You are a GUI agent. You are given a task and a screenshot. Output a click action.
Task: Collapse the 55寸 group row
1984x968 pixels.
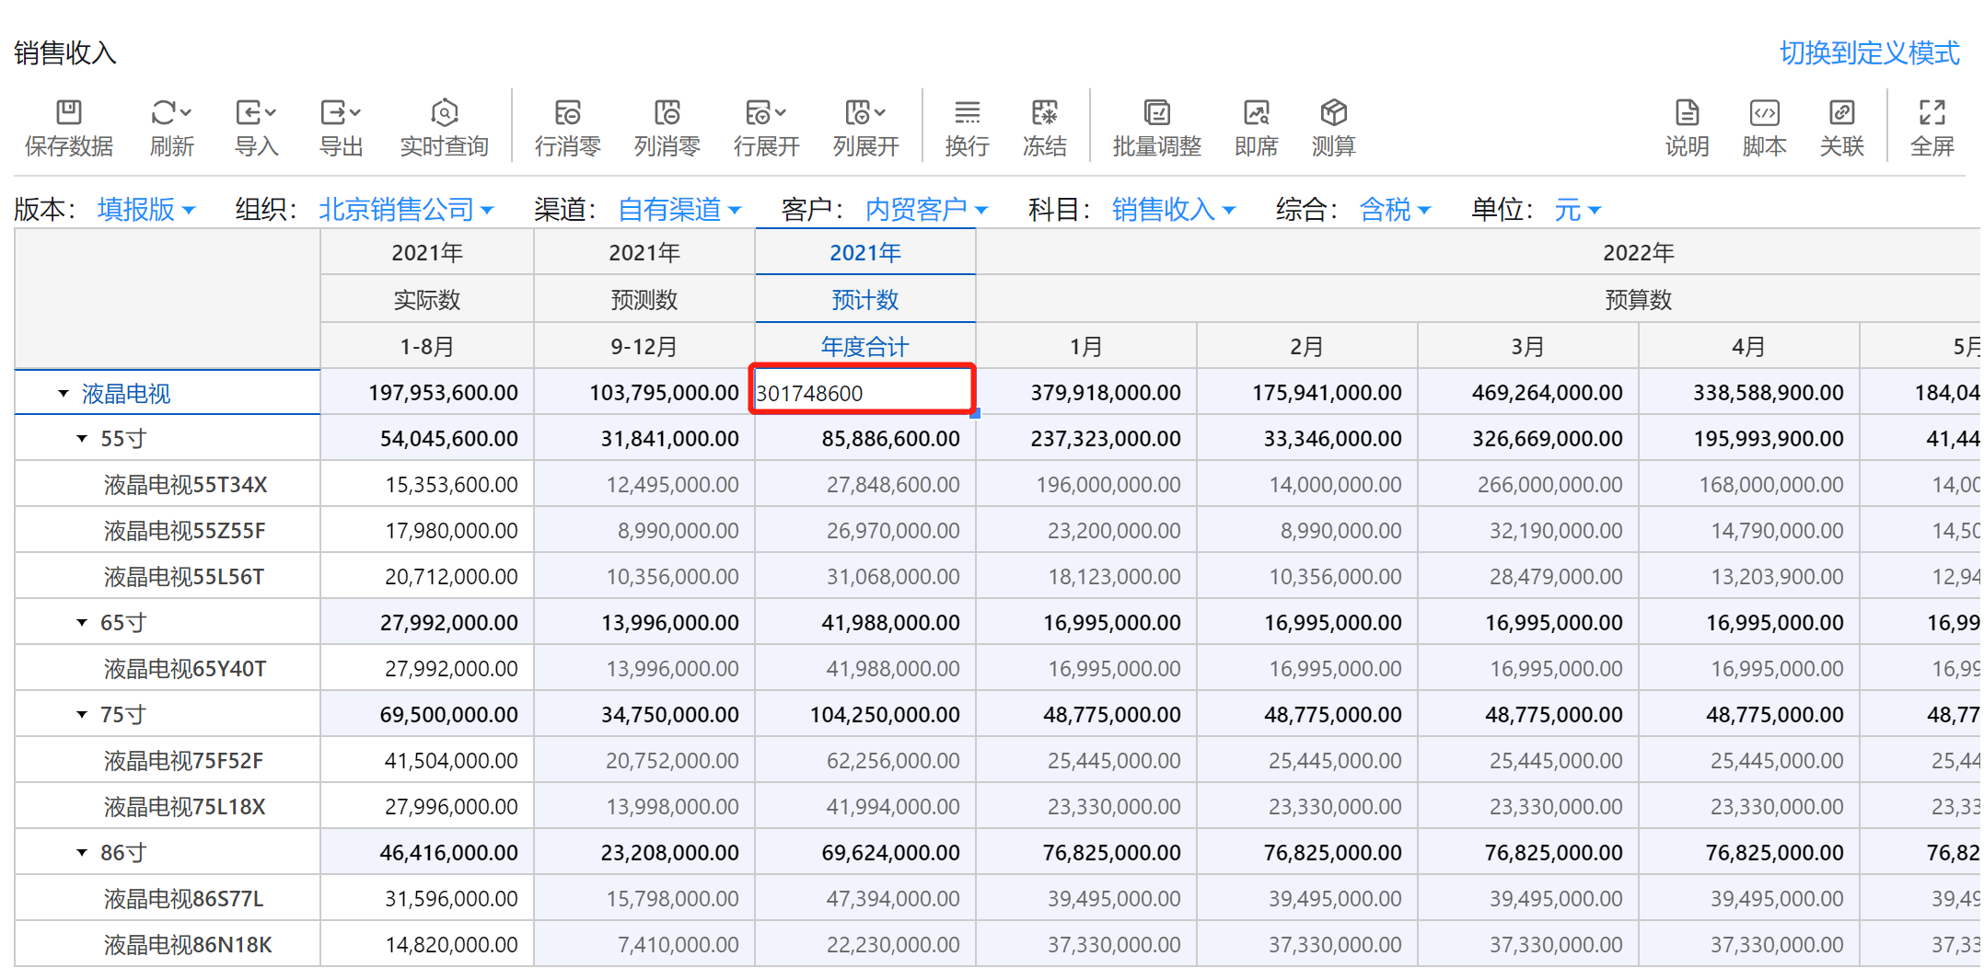[x=82, y=439]
